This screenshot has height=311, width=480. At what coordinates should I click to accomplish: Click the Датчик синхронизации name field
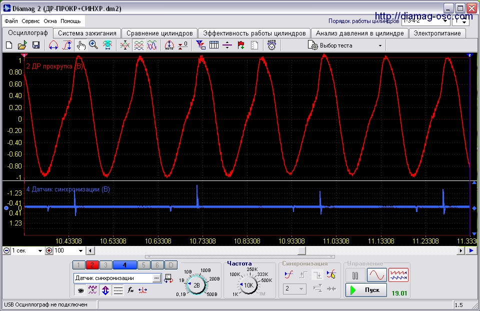point(113,278)
